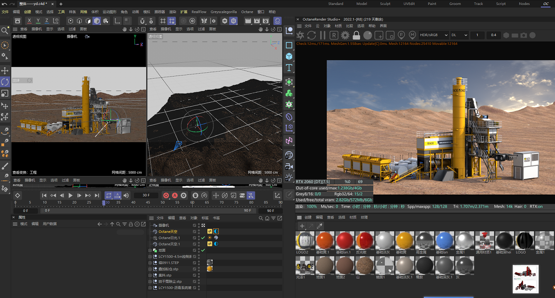Toggle layer box for Octane天空 row

[194, 232]
